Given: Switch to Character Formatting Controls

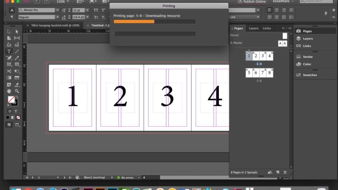Looking at the screenshot, I should point(12,10).
